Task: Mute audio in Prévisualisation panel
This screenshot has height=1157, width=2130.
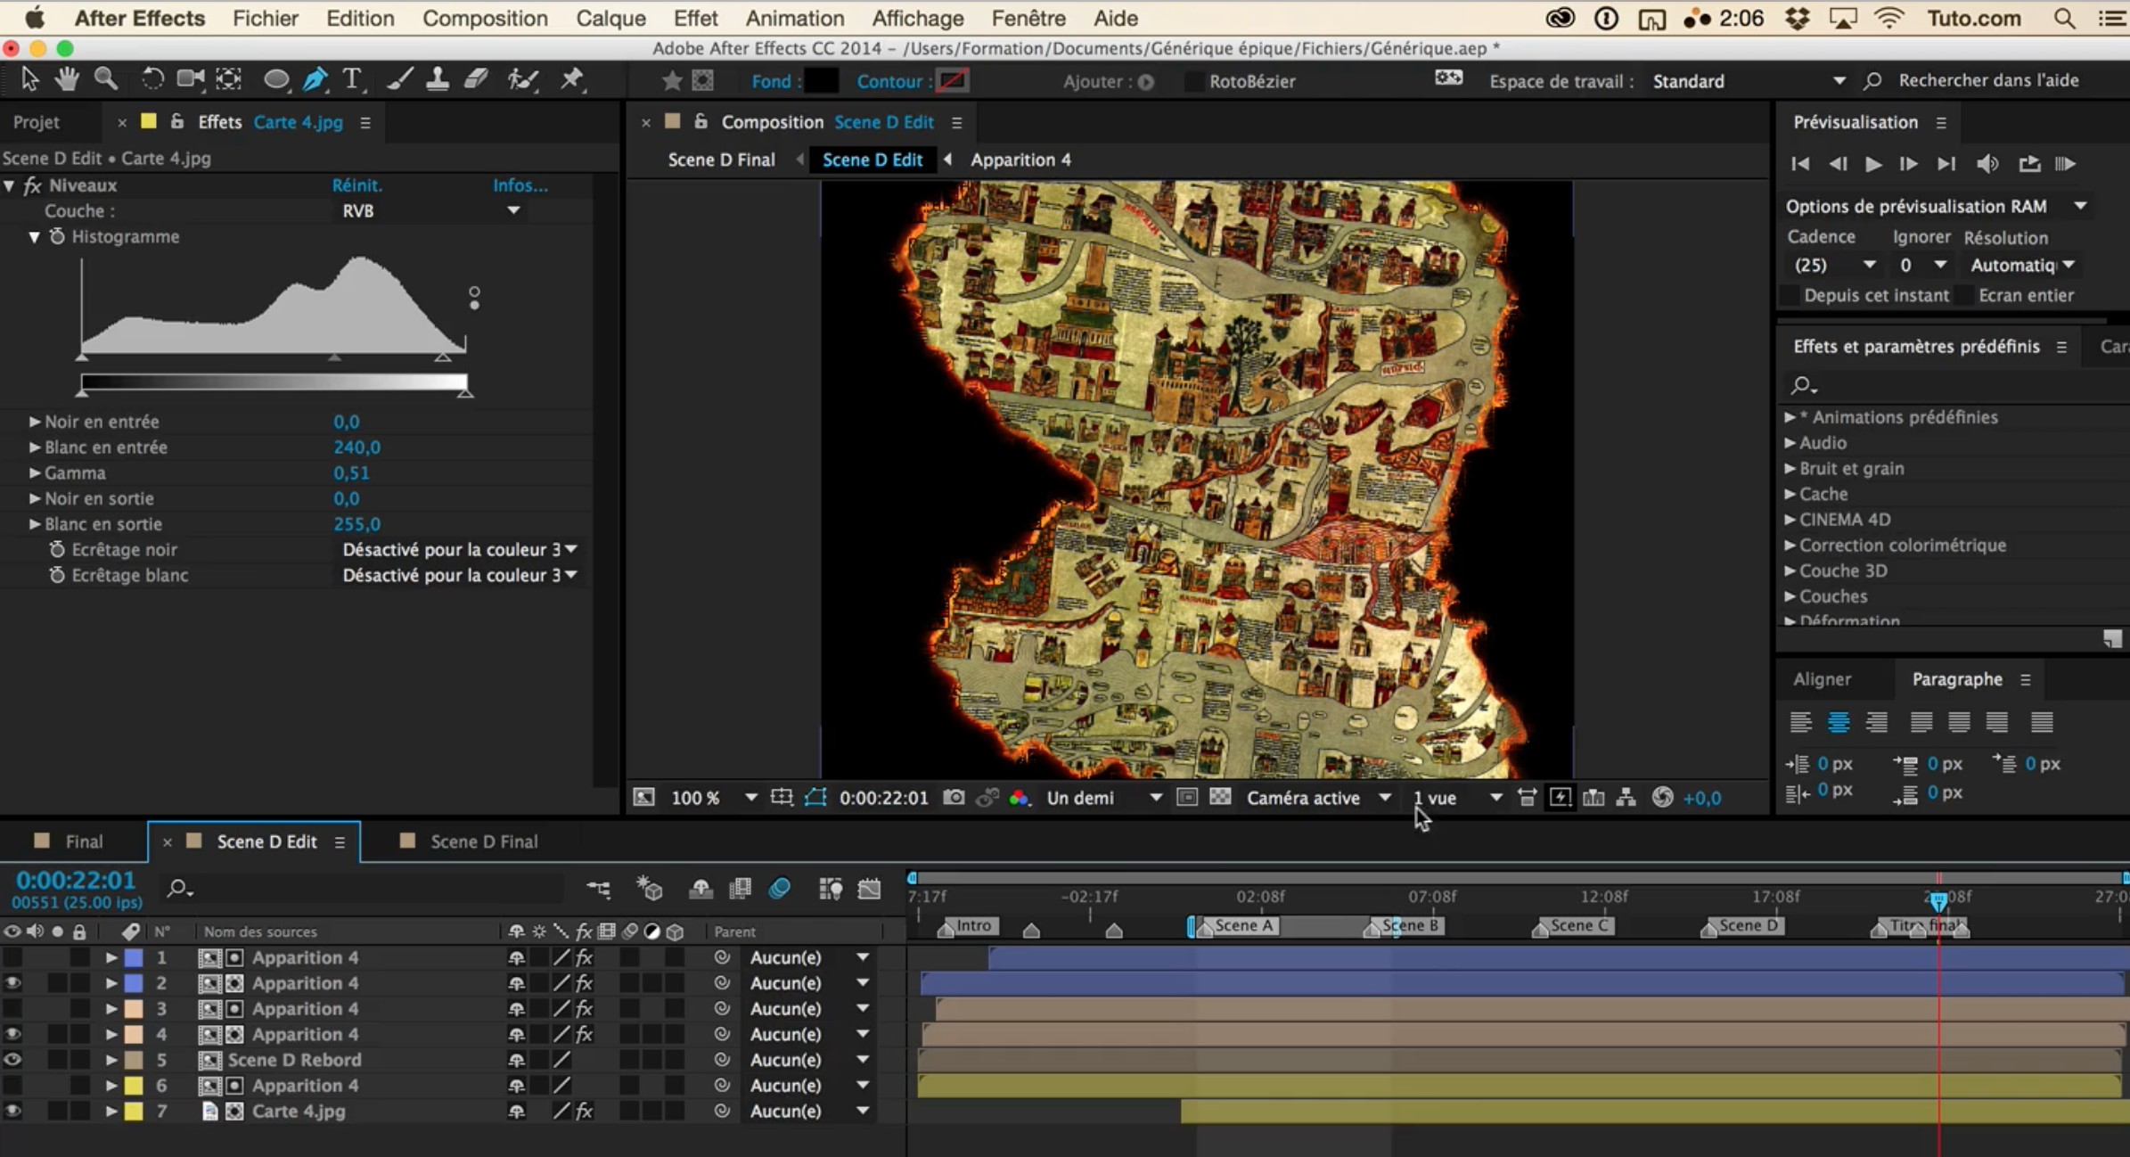Action: click(x=1987, y=164)
